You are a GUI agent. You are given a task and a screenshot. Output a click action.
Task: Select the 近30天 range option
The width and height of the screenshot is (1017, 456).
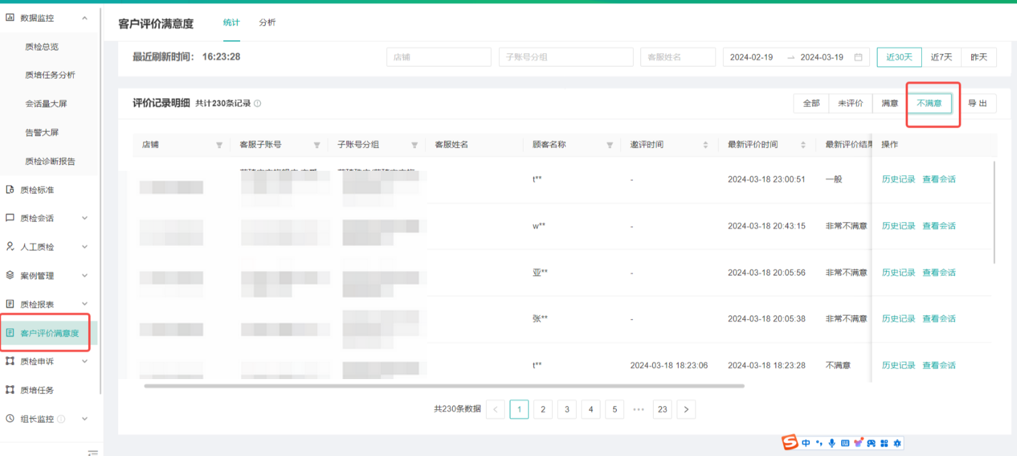pos(899,57)
